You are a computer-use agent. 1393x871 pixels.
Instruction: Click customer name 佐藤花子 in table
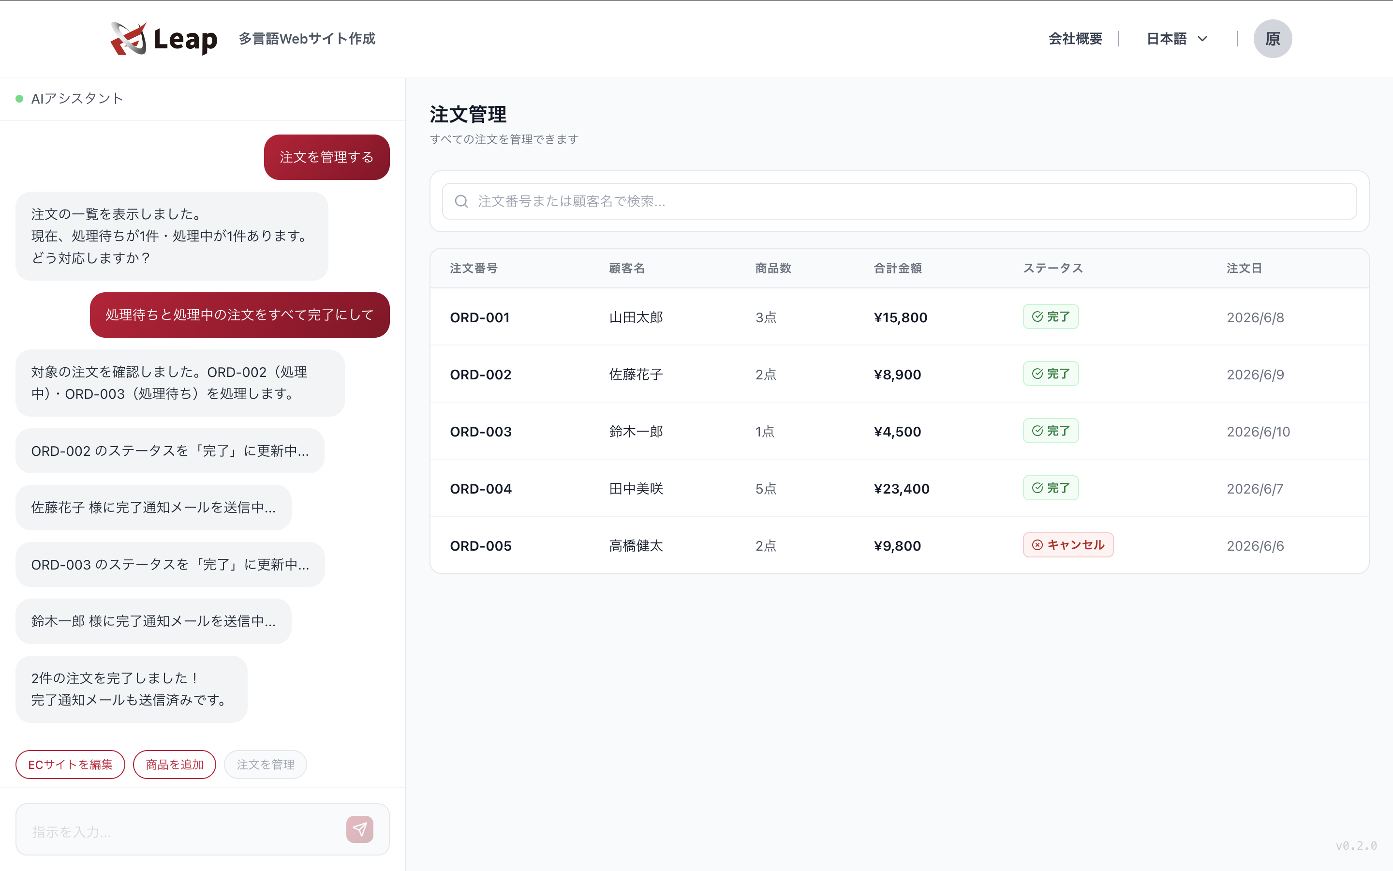coord(636,375)
